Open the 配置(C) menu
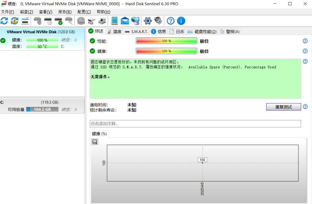This screenshot has width=312, height=204. (84, 12)
